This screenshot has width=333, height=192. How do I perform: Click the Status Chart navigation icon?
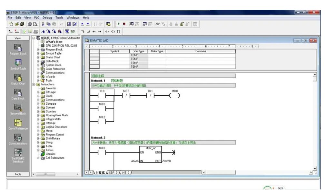point(18,78)
